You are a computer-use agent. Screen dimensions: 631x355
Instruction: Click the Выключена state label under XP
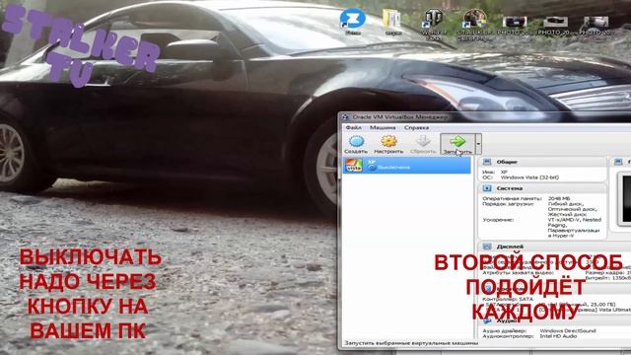(393, 167)
